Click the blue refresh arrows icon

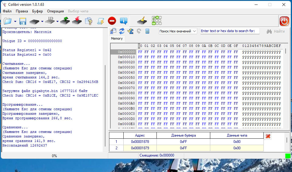(122, 31)
